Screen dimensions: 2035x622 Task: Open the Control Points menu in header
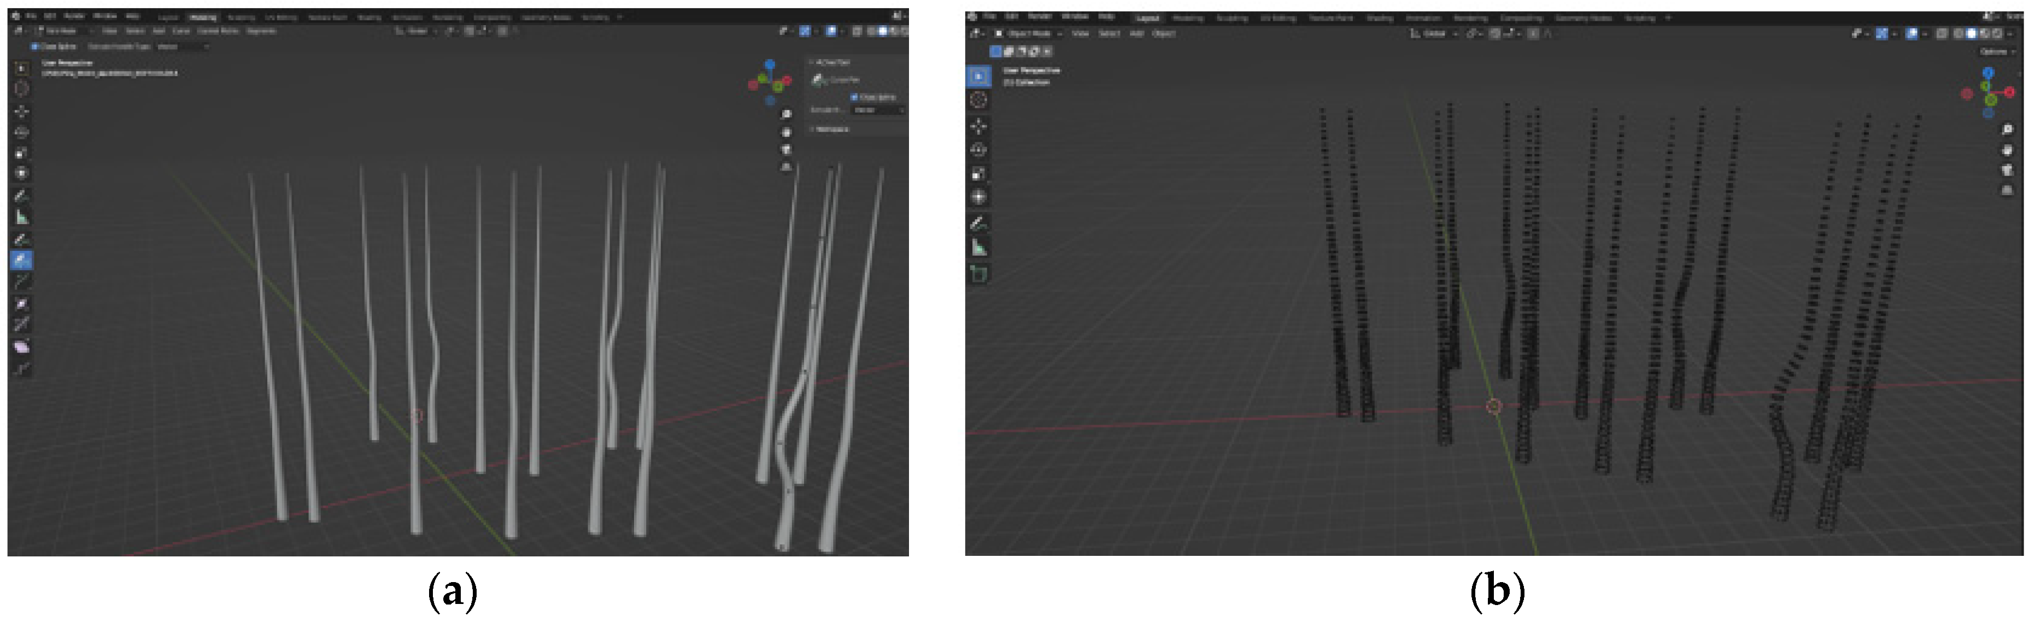(218, 31)
